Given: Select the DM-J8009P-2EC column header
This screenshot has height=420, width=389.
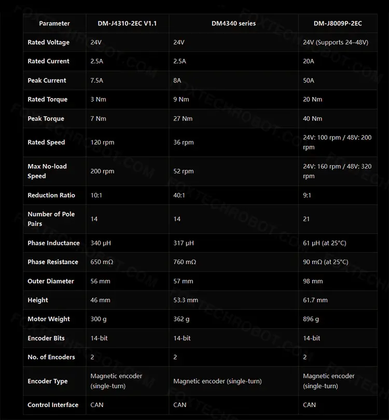Looking at the screenshot, I should click(x=338, y=23).
